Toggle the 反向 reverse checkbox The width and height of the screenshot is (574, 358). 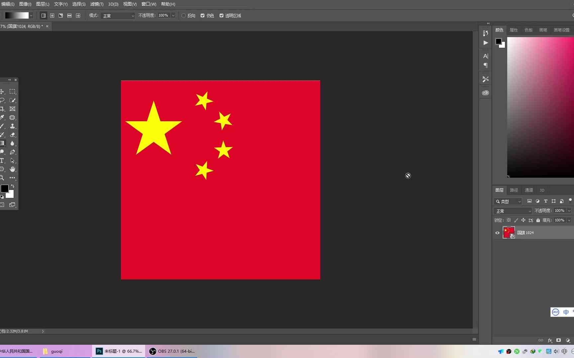[183, 16]
